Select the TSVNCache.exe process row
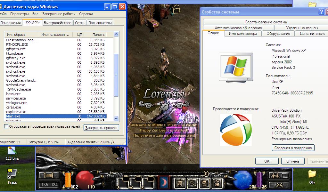The width and height of the screenshot is (328, 192). click(x=56, y=89)
